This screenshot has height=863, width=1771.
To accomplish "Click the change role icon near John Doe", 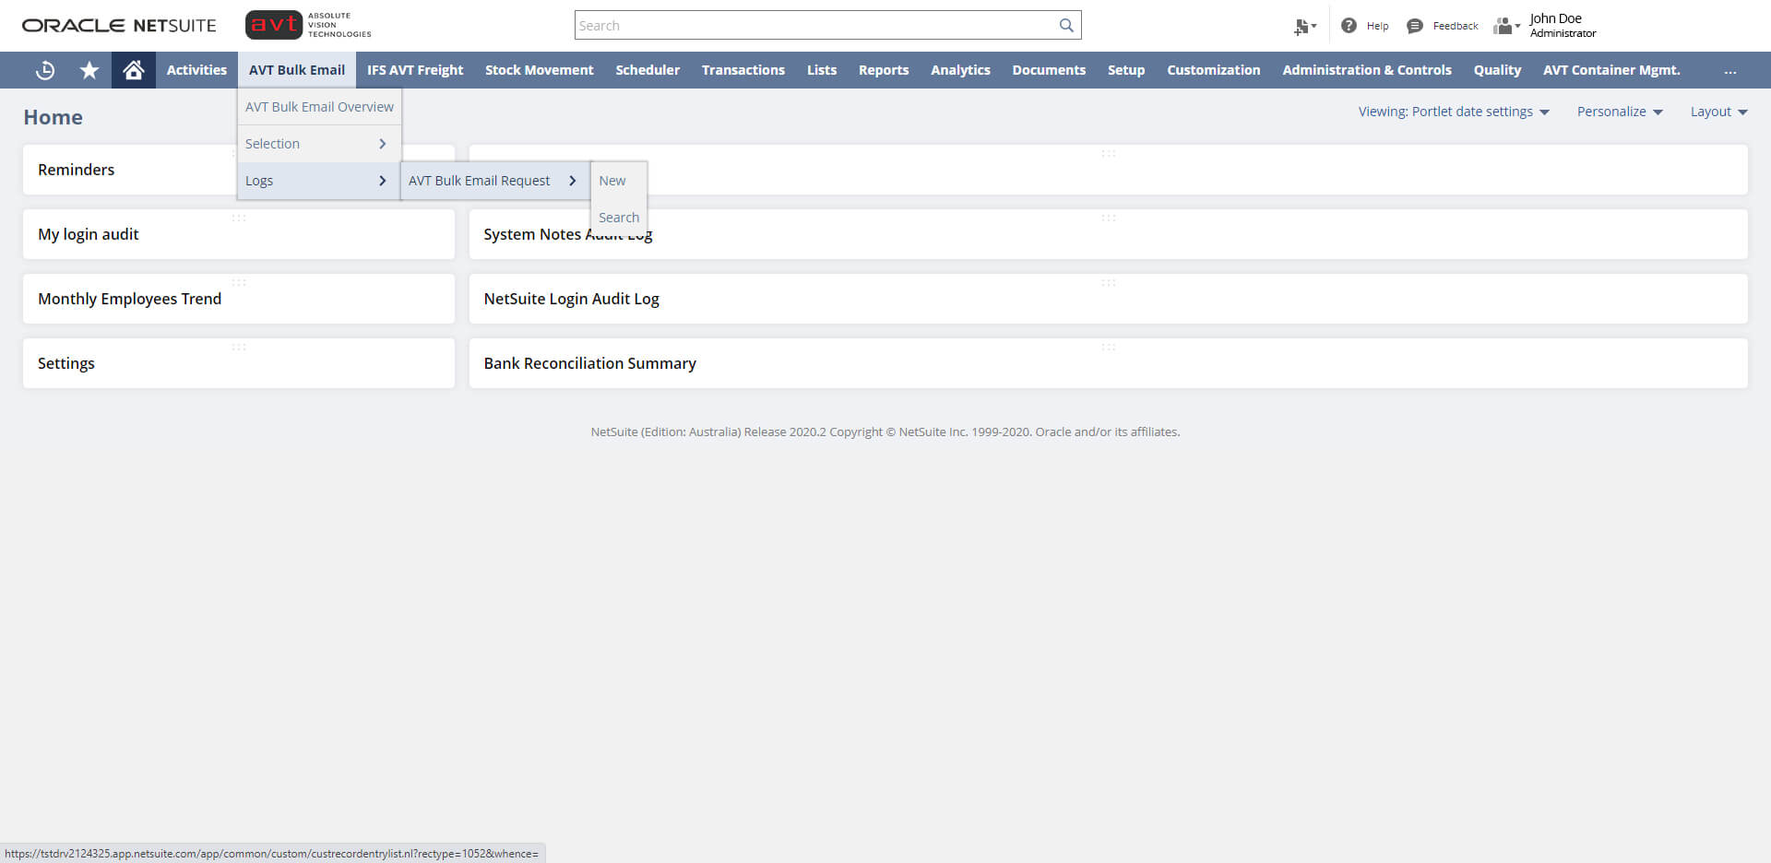I will 1504,25.
